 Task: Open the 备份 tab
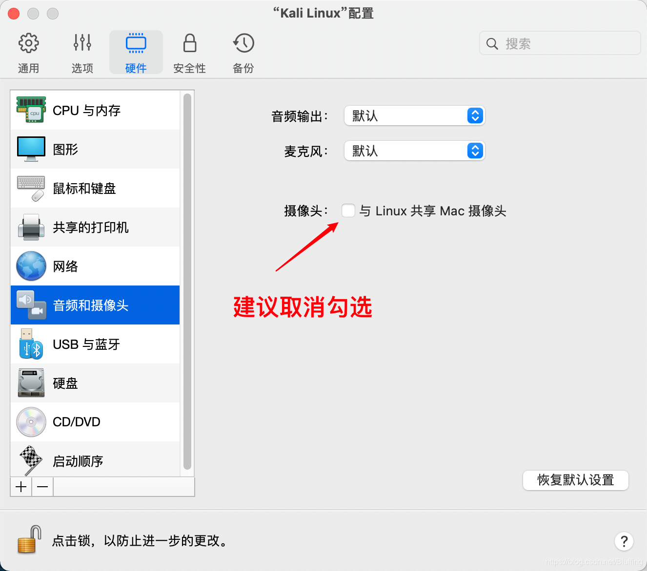pyautogui.click(x=243, y=51)
